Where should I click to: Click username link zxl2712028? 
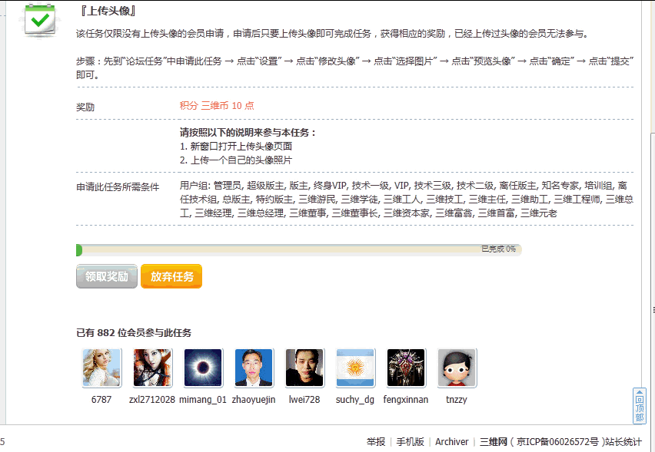152,400
